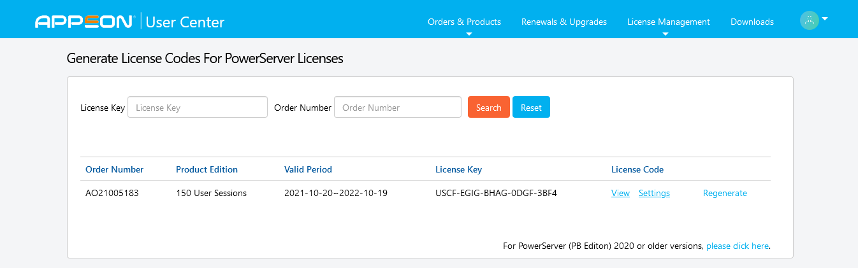The height and width of the screenshot is (268, 858).
Task: Click the User Center title text
Action: 185,22
